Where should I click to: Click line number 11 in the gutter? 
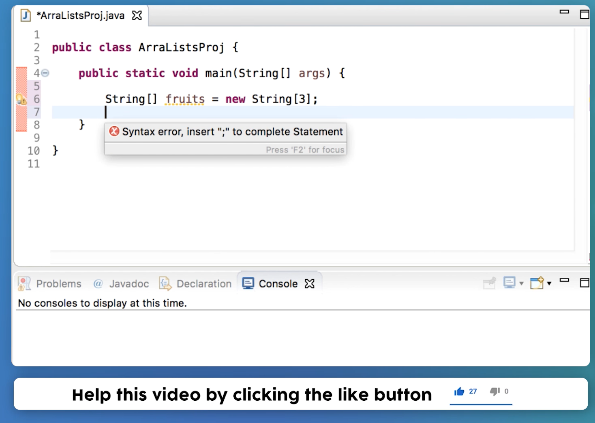(x=34, y=164)
